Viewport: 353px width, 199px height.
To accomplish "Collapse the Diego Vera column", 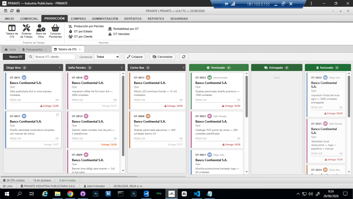I will click(60, 68).
